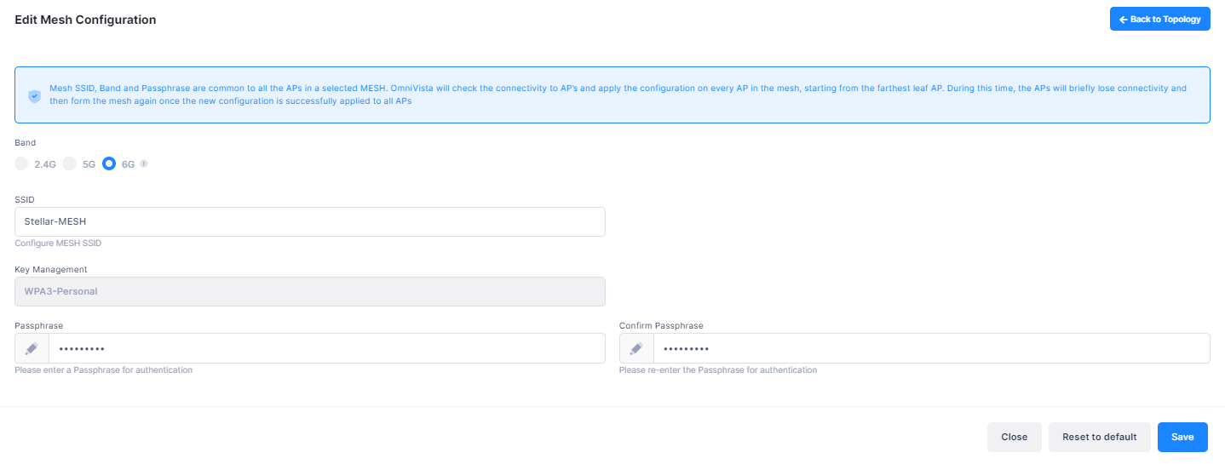Image resolution: width=1225 pixels, height=464 pixels.
Task: Click the info icon beside the 6G band
Action: point(144,163)
